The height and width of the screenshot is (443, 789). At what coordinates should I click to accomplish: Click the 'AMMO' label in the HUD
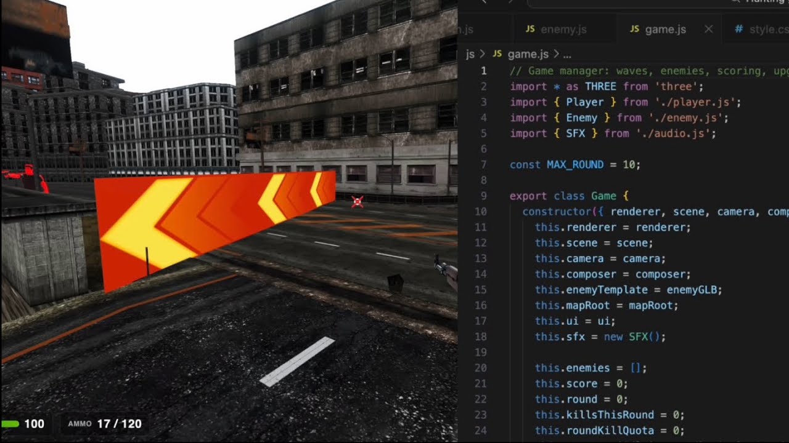tap(80, 424)
